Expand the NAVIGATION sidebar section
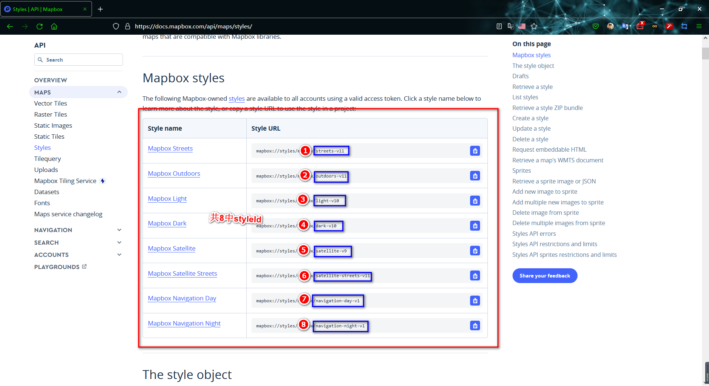The width and height of the screenshot is (709, 386). [x=119, y=230]
